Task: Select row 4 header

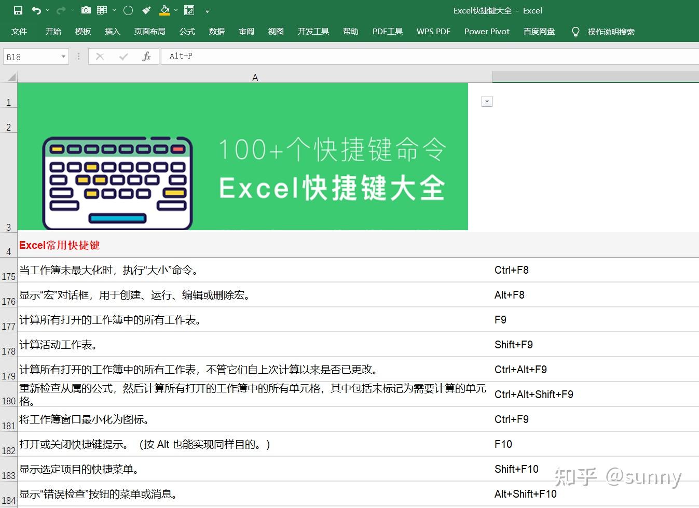Action: 9,245
